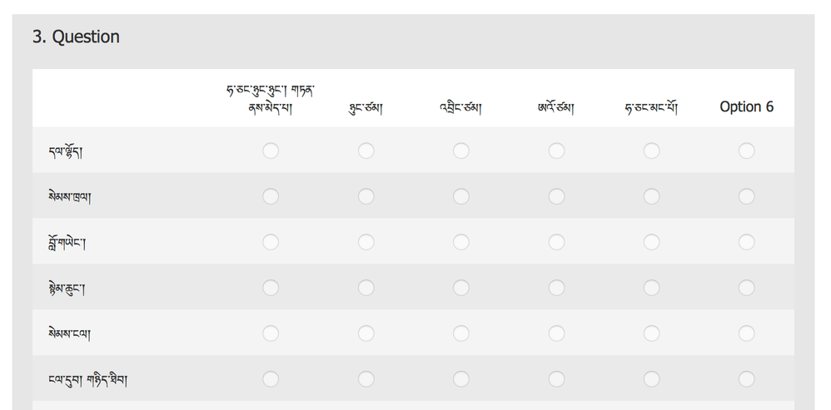This screenshot has width=831, height=410.
Task: Select Option 6 radio in first row
Action: coord(746,151)
